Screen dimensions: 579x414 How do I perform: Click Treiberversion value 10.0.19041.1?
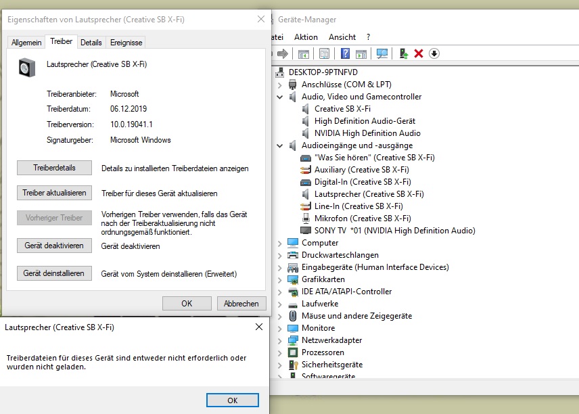[x=131, y=124]
